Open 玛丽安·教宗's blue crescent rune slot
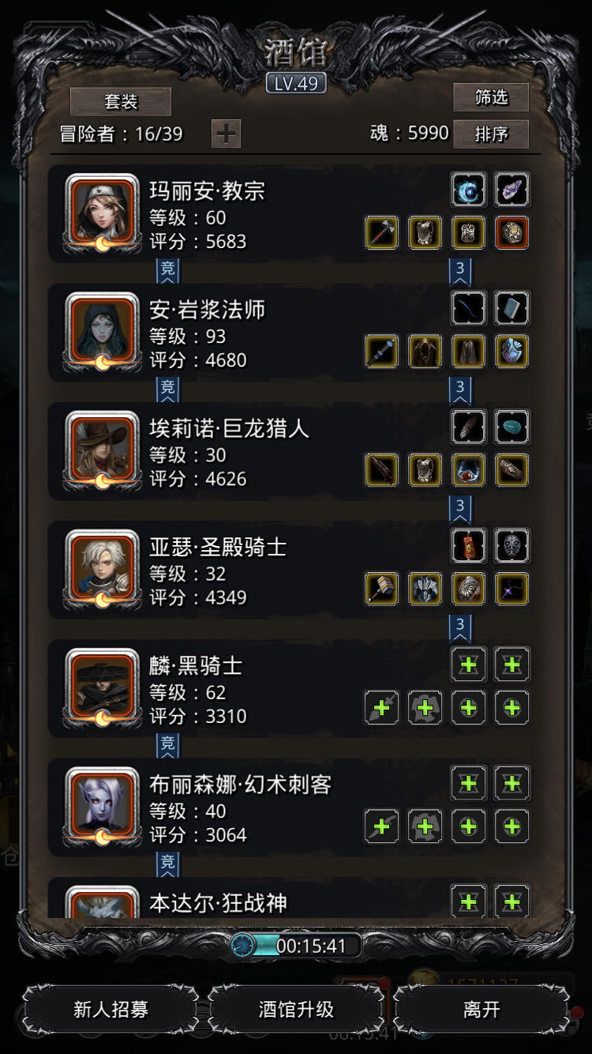592x1054 pixels. click(468, 190)
